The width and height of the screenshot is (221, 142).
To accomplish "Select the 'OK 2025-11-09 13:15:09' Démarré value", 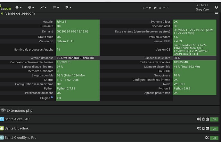I will [x=73, y=32].
